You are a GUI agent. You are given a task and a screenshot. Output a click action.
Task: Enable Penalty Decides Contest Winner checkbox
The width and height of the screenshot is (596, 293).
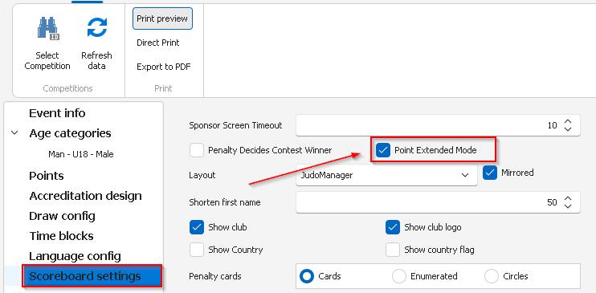coord(197,150)
